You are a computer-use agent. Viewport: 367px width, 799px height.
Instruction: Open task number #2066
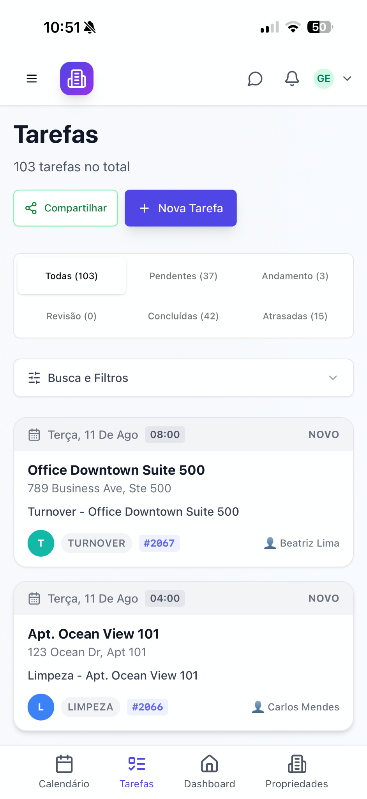click(x=148, y=707)
